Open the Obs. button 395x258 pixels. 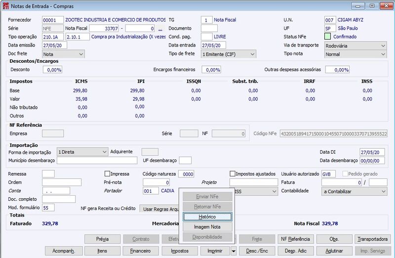coord(334,239)
